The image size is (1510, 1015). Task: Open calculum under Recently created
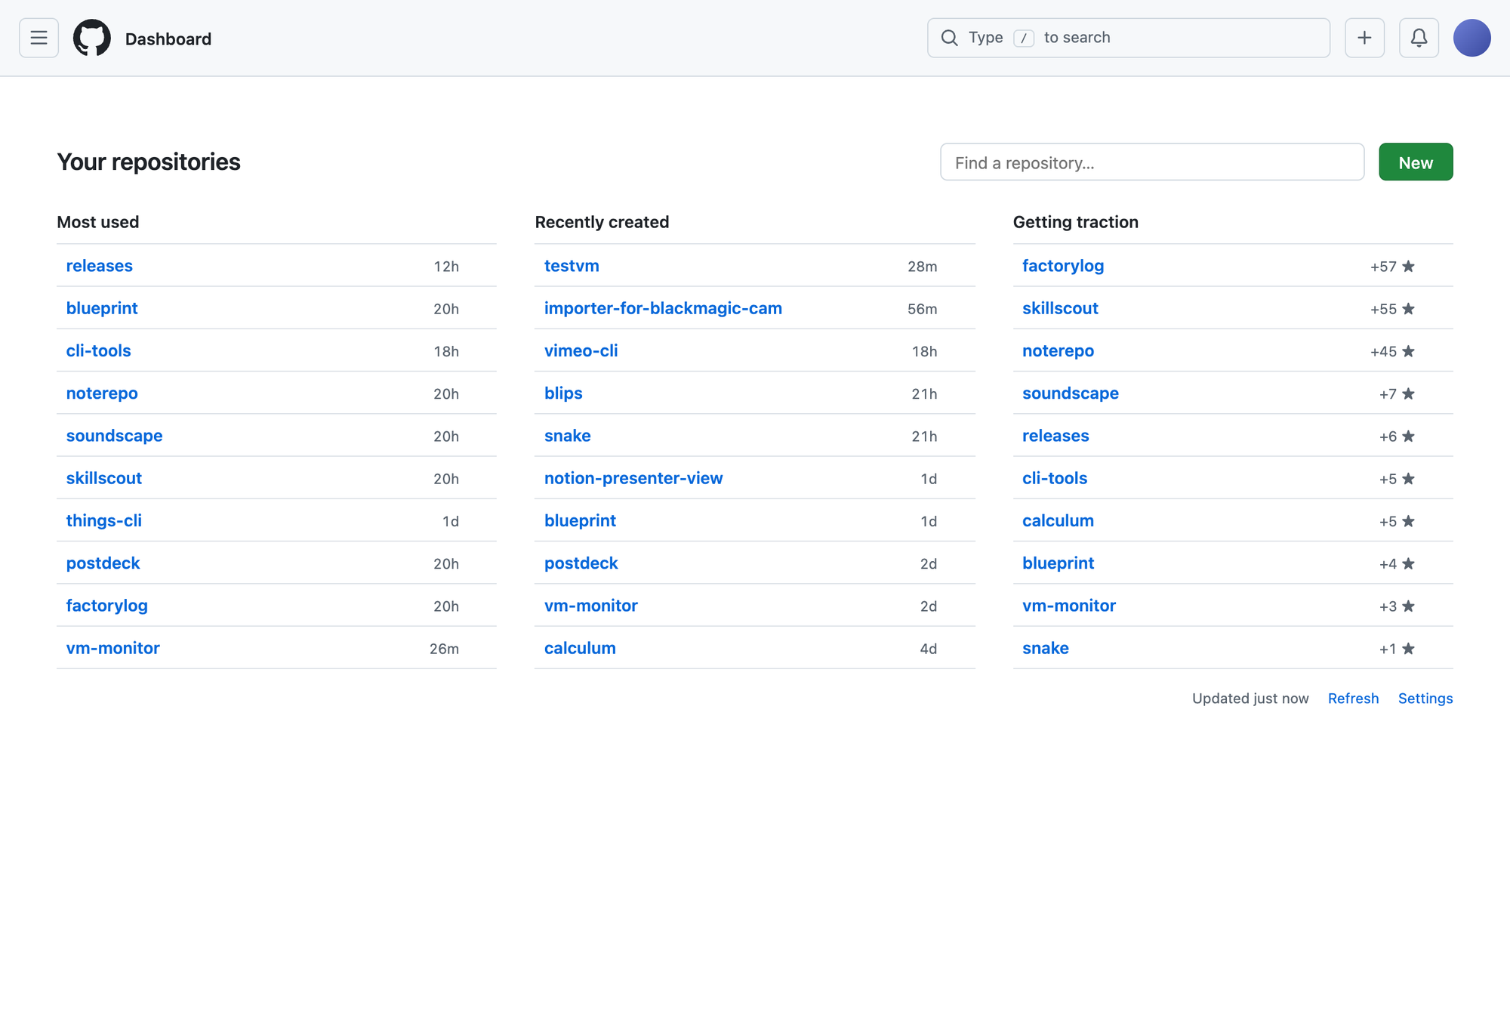[580, 648]
